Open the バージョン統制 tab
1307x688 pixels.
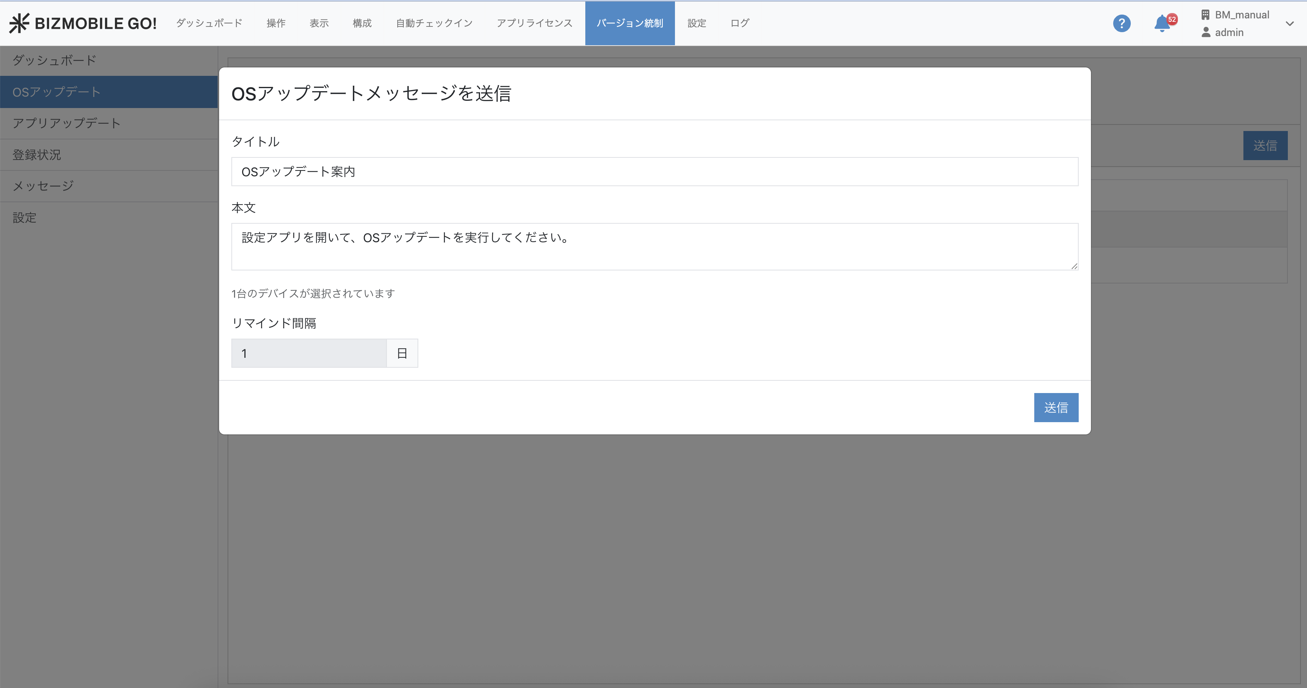pos(629,23)
